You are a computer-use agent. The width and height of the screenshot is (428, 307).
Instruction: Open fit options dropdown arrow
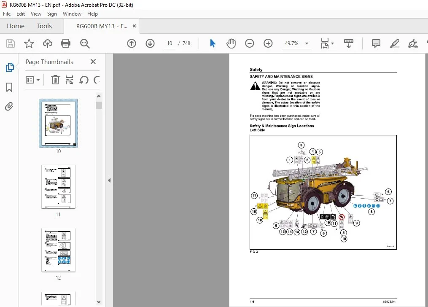pos(332,43)
